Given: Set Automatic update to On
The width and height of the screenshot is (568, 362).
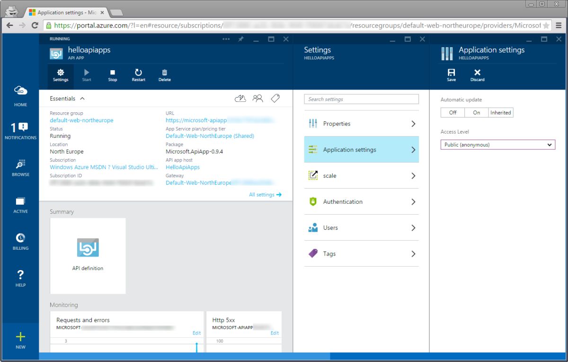Looking at the screenshot, I should (477, 112).
